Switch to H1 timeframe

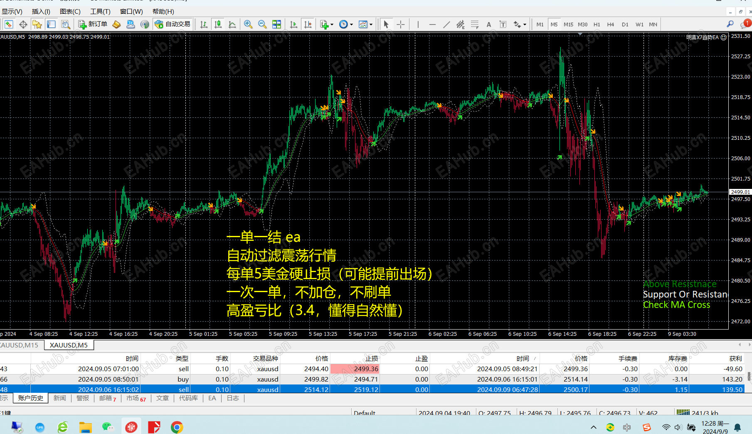click(x=597, y=25)
